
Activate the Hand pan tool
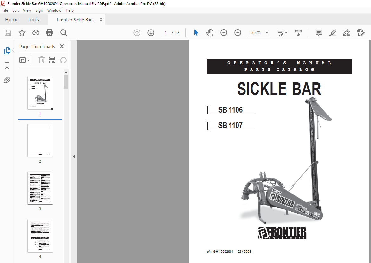pos(210,33)
